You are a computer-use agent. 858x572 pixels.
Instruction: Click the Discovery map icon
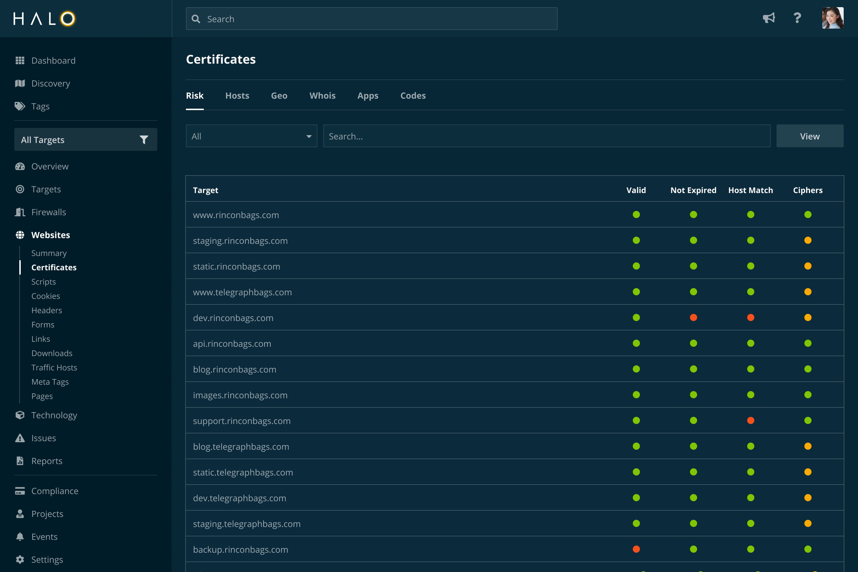click(20, 84)
